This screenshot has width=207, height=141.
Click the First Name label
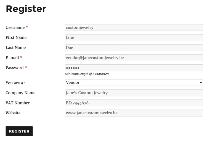click(x=16, y=38)
